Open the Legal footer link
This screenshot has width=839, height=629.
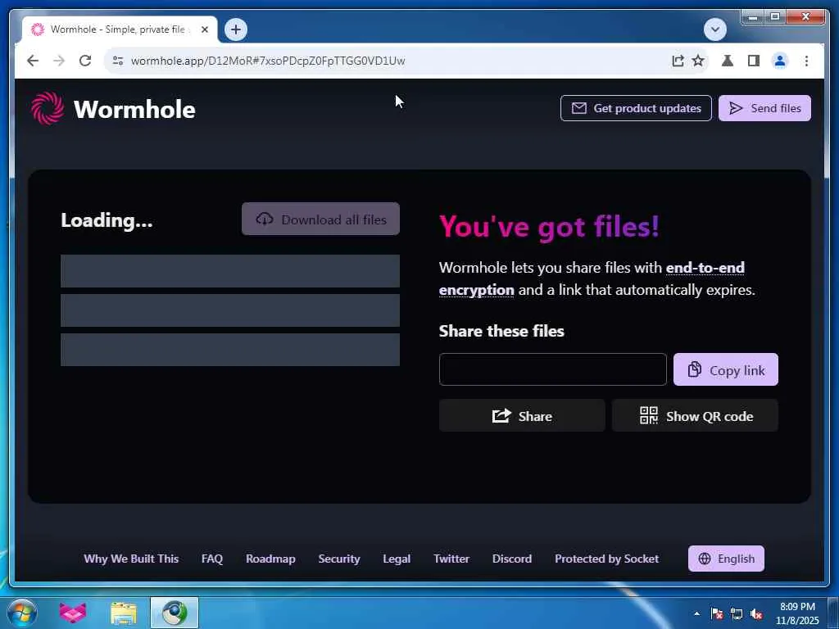(397, 559)
